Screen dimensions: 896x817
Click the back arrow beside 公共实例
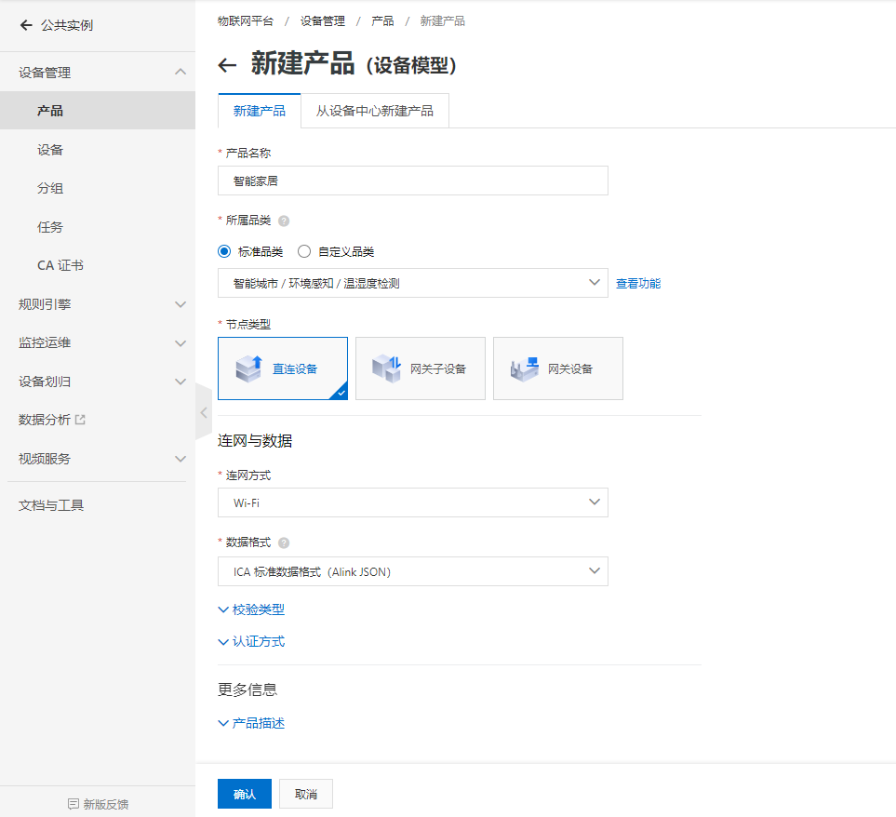pyautogui.click(x=26, y=26)
